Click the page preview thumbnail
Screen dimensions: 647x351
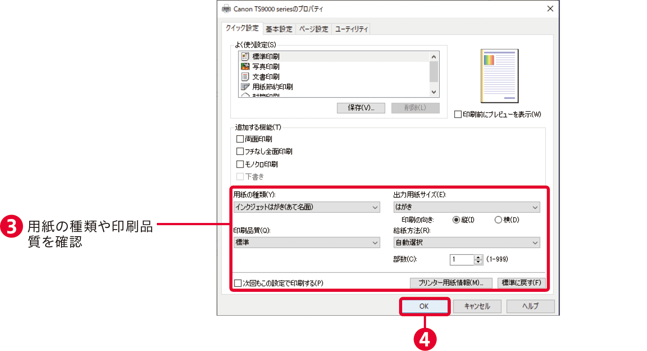(499, 76)
